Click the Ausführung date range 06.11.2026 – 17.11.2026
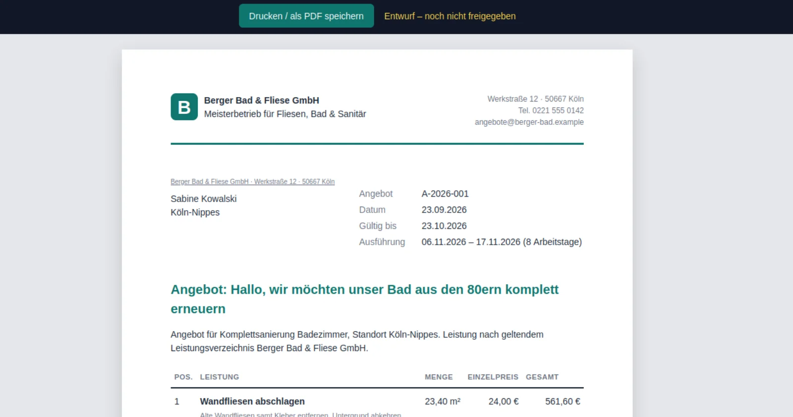793x417 pixels. [x=471, y=242]
